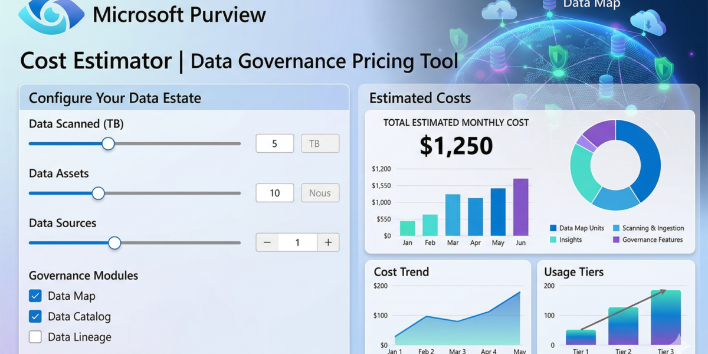Click the Data Map Units legend swatch

[553, 228]
